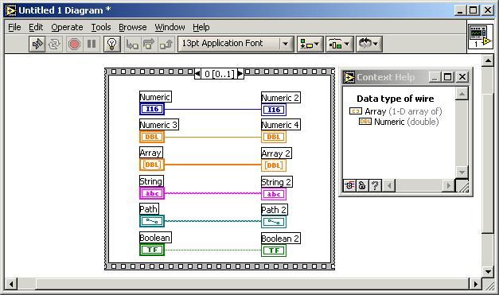Click the Step Over button
Viewport: 499px width, 295px height.
click(x=149, y=44)
